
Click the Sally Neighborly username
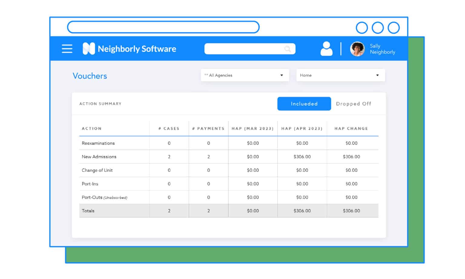[x=382, y=49]
